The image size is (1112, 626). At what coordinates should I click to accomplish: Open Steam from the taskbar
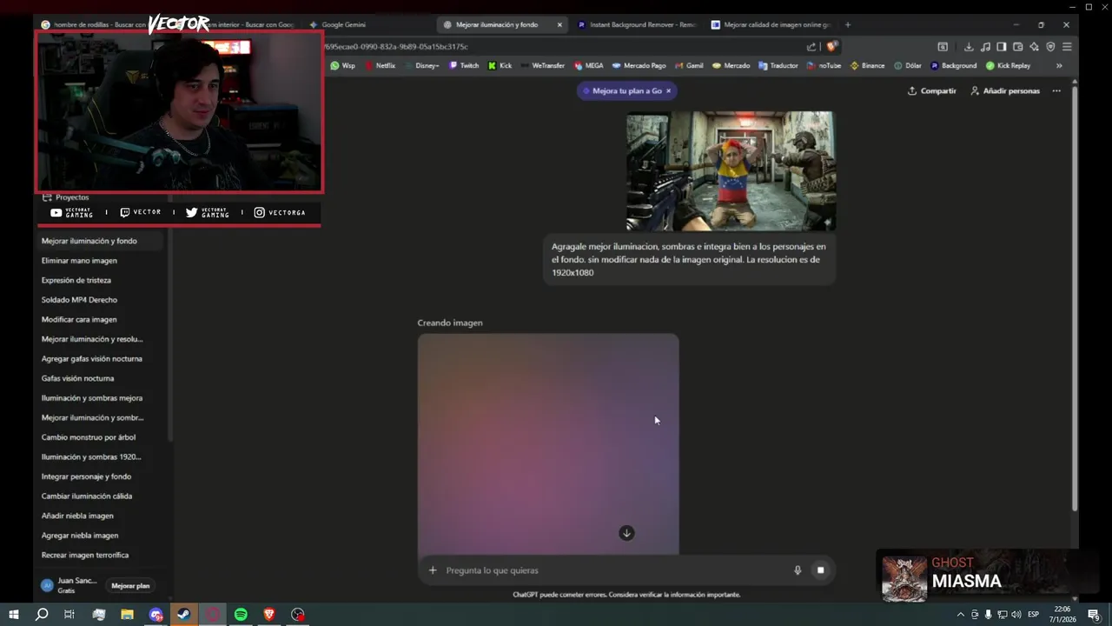(183, 615)
